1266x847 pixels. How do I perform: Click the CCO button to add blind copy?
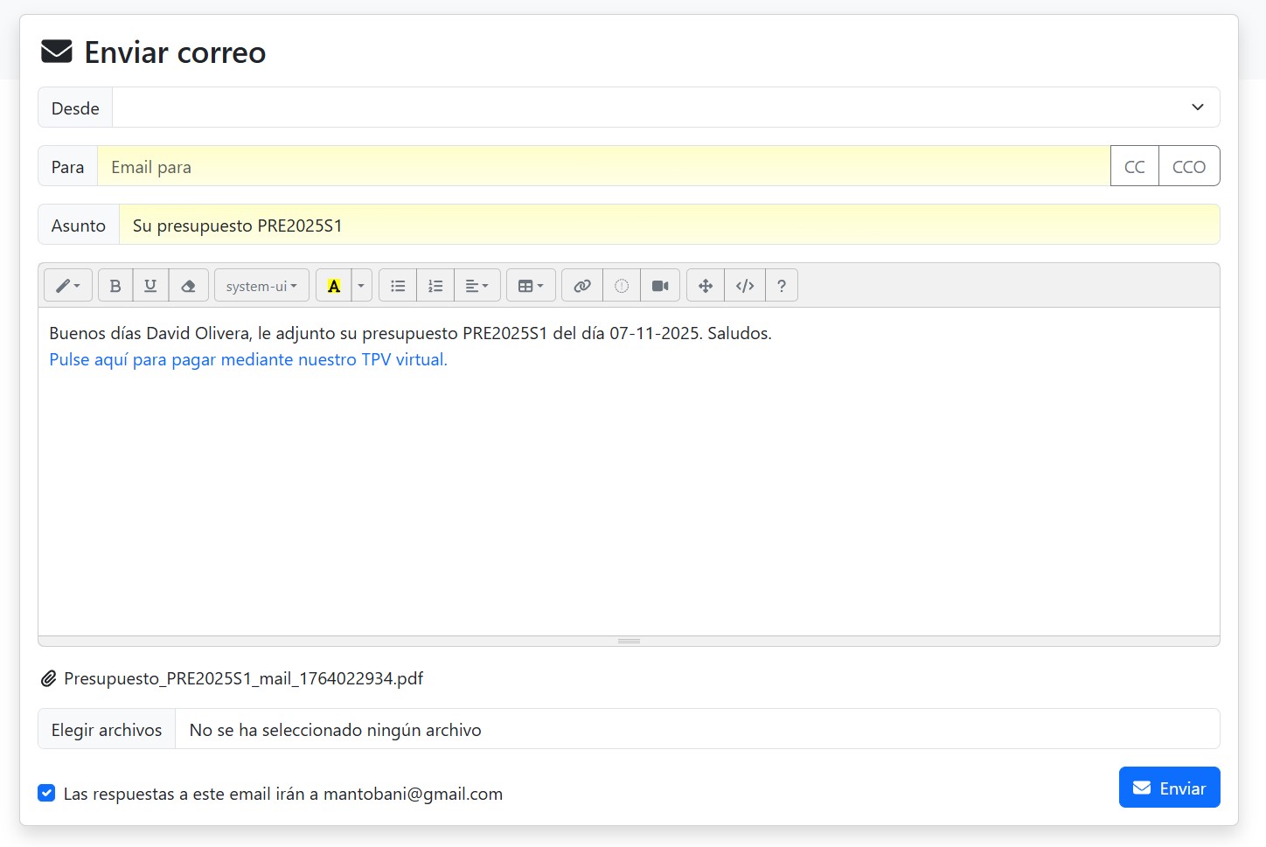pyautogui.click(x=1188, y=166)
